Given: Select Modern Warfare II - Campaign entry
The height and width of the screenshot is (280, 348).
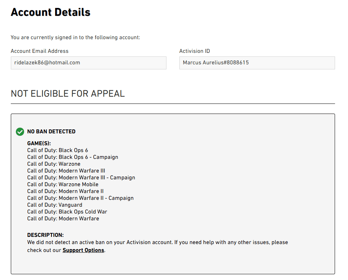Looking at the screenshot, I should point(80,198).
